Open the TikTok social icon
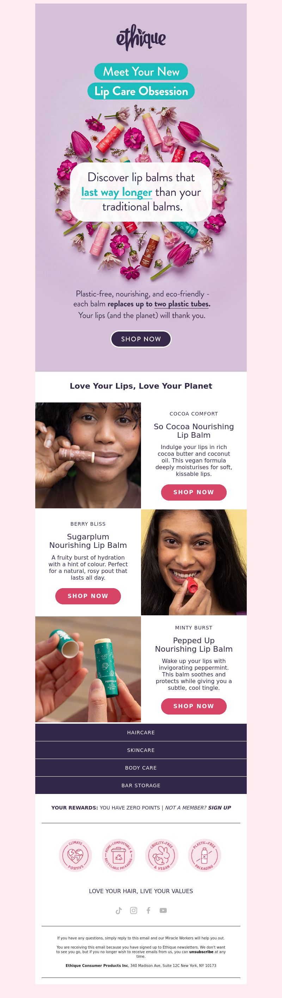 (119, 910)
